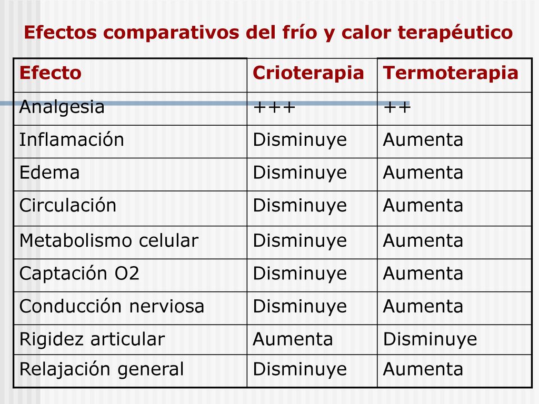539x404 pixels.
Task: Click Disminuye in the Inflamación row
Action: click(300, 140)
